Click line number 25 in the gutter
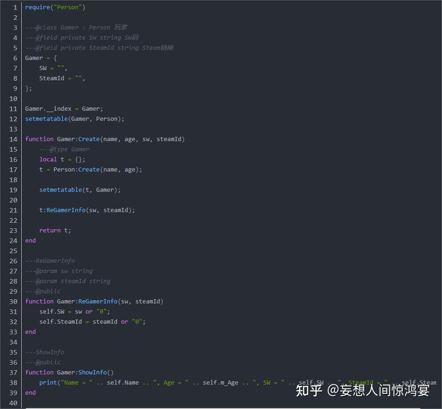 point(13,251)
